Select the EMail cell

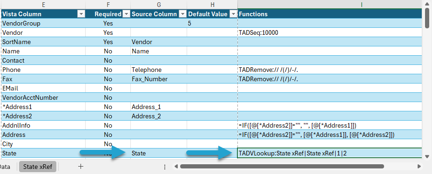click(43, 88)
